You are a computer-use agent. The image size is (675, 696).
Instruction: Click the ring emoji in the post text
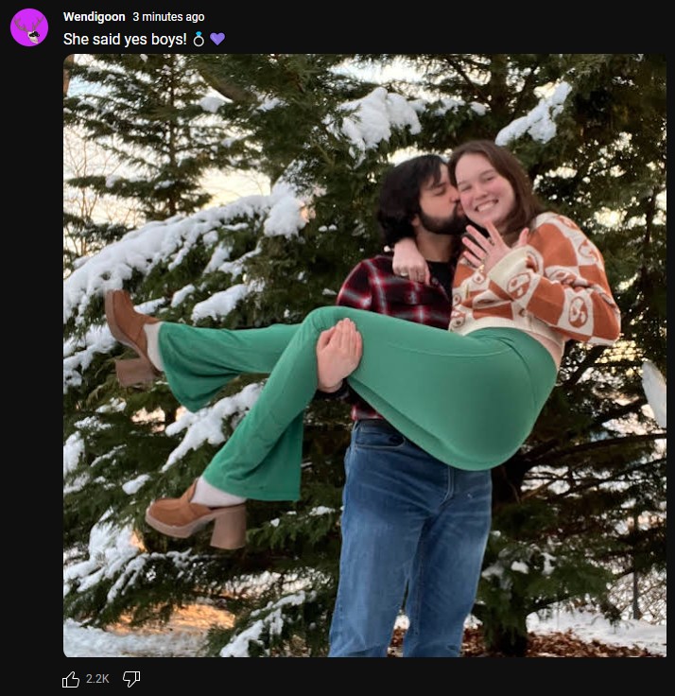click(x=199, y=39)
